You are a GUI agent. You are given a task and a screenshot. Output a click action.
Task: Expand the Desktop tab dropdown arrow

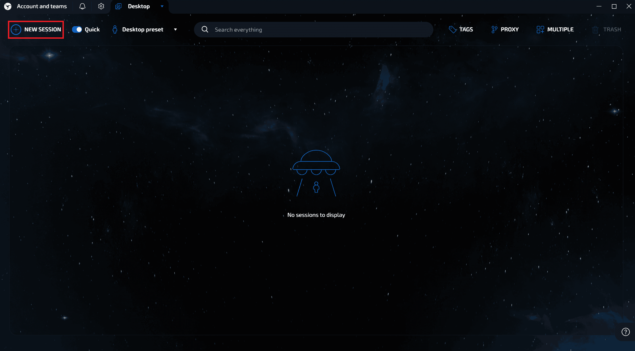pyautogui.click(x=162, y=6)
